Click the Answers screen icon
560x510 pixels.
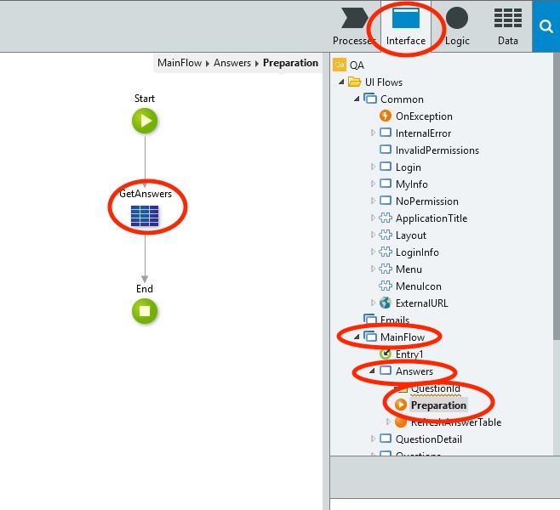(x=386, y=371)
